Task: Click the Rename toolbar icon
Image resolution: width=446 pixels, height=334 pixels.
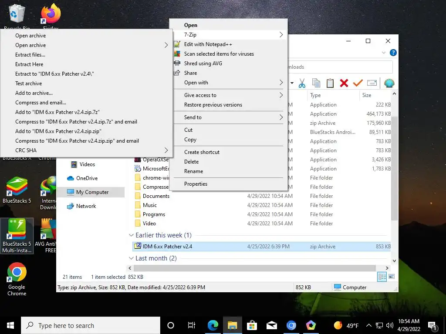Action: (x=372, y=83)
